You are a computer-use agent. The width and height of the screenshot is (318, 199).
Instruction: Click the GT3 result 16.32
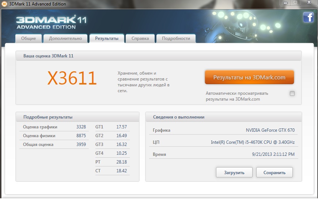(x=121, y=144)
